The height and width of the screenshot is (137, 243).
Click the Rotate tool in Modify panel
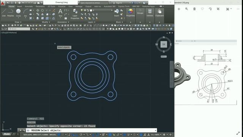click(x=42, y=10)
